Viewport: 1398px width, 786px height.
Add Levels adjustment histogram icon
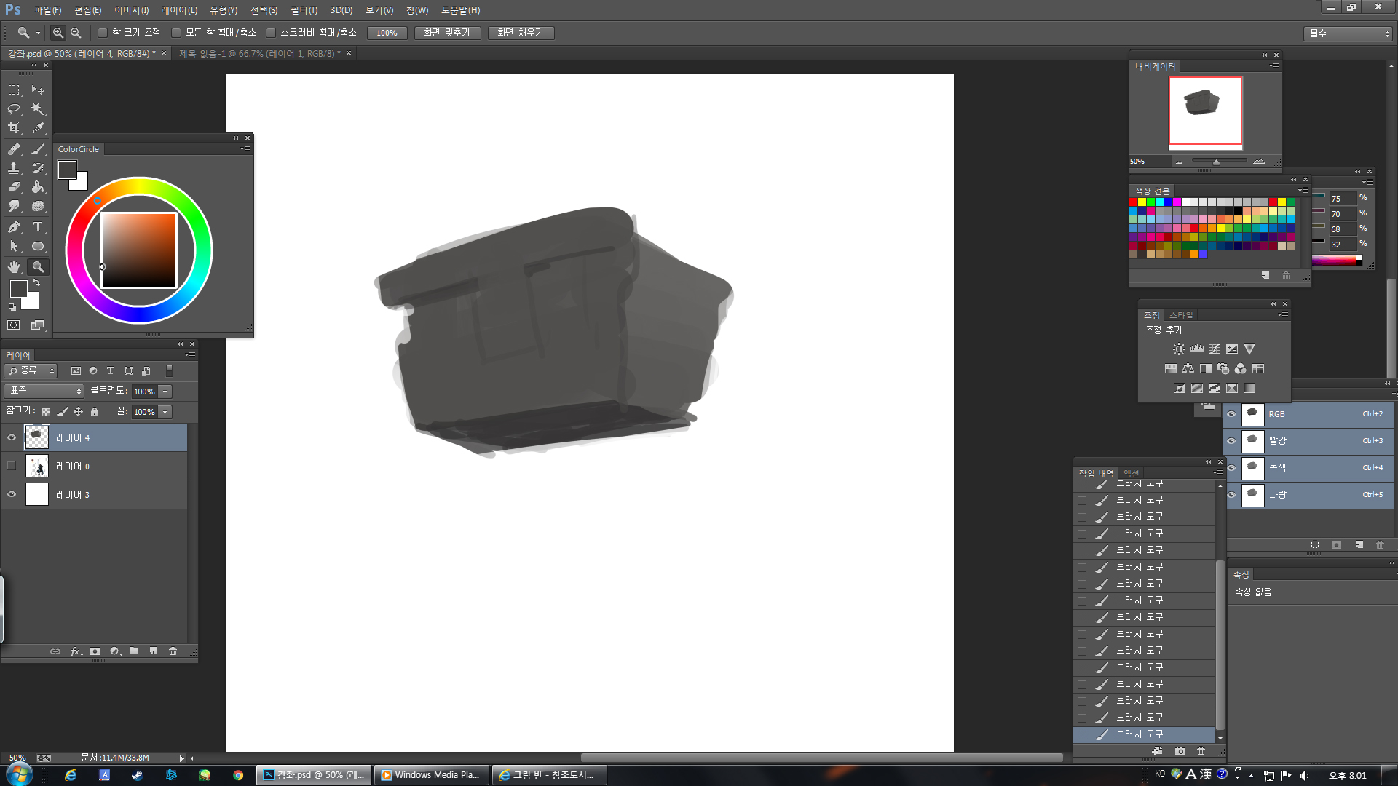coord(1197,349)
